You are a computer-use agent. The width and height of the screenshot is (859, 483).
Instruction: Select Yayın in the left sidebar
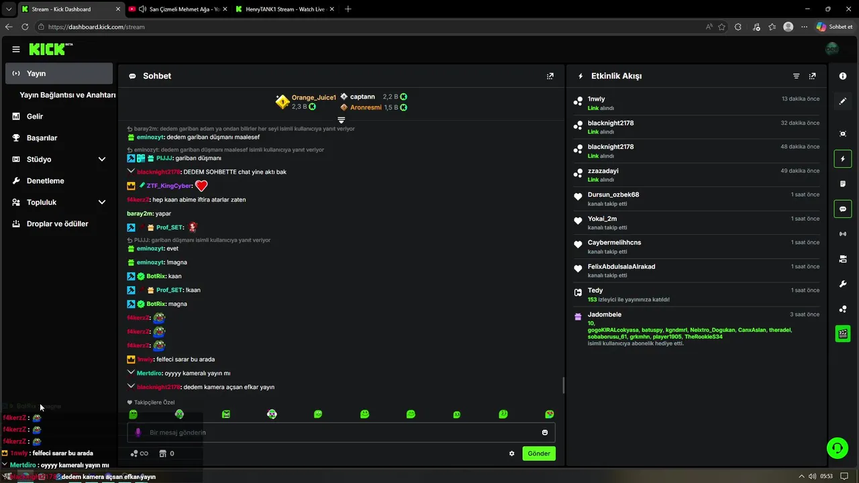tap(59, 74)
